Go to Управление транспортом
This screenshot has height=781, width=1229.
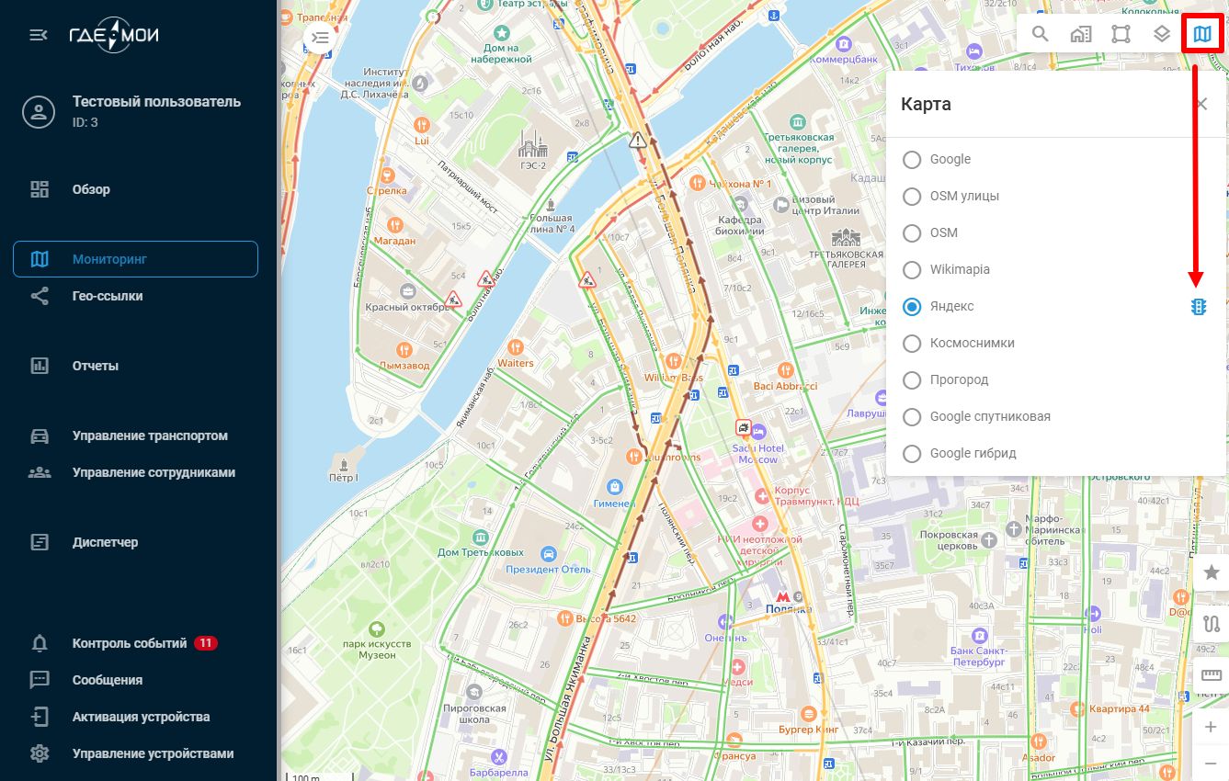click(x=150, y=436)
